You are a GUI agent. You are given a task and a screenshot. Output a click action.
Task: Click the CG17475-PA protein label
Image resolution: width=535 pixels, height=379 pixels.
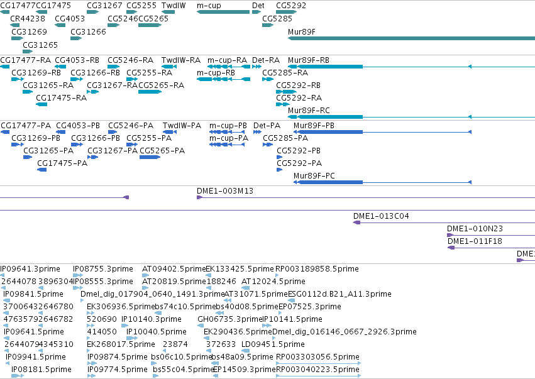62,163
